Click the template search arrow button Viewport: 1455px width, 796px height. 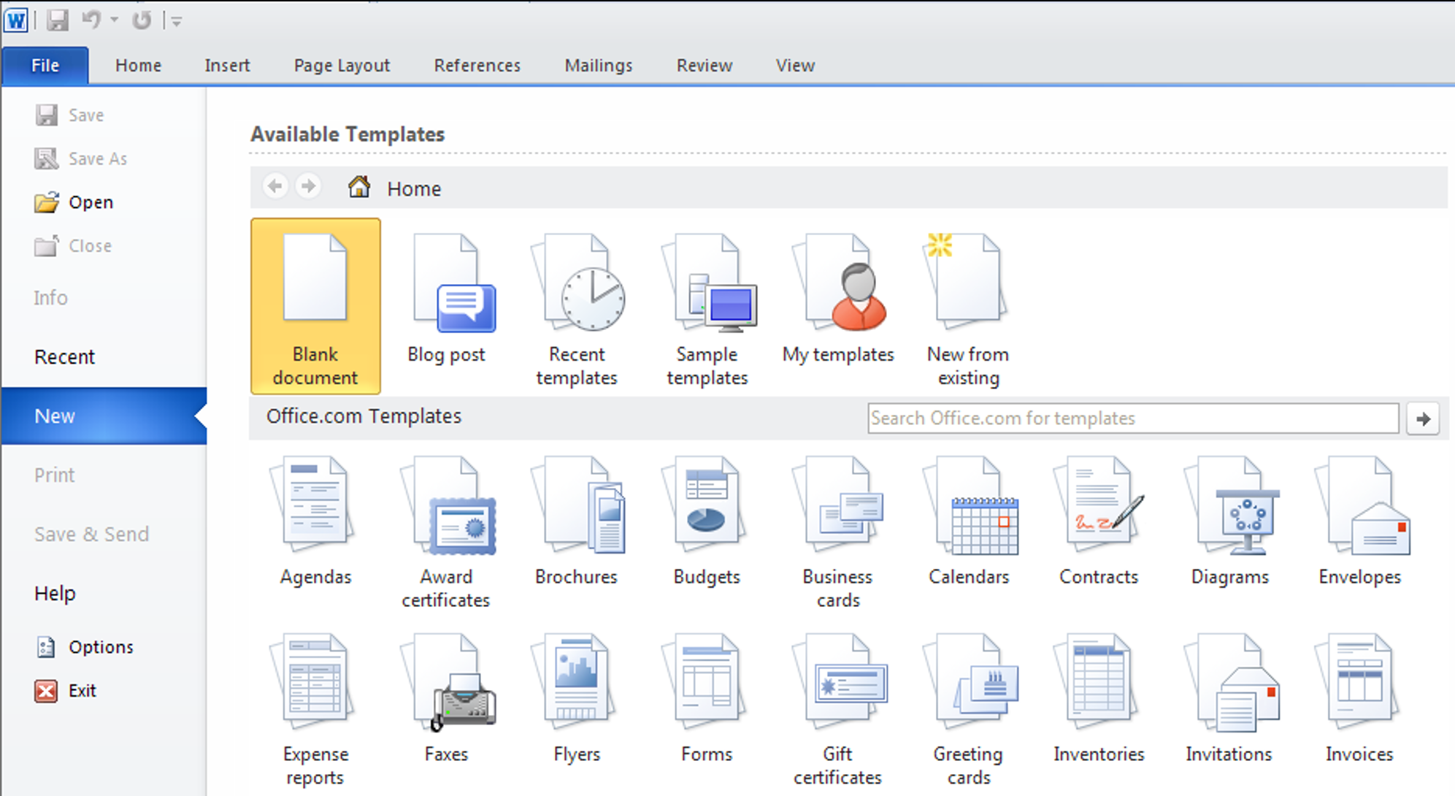coord(1423,418)
